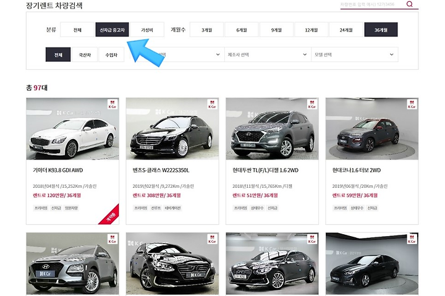Click 상태우수 tag on Tucson card
445x296 pixels.
(x=257, y=208)
